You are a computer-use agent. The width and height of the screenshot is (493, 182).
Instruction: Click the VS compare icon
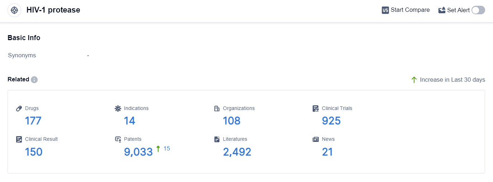pos(385,10)
